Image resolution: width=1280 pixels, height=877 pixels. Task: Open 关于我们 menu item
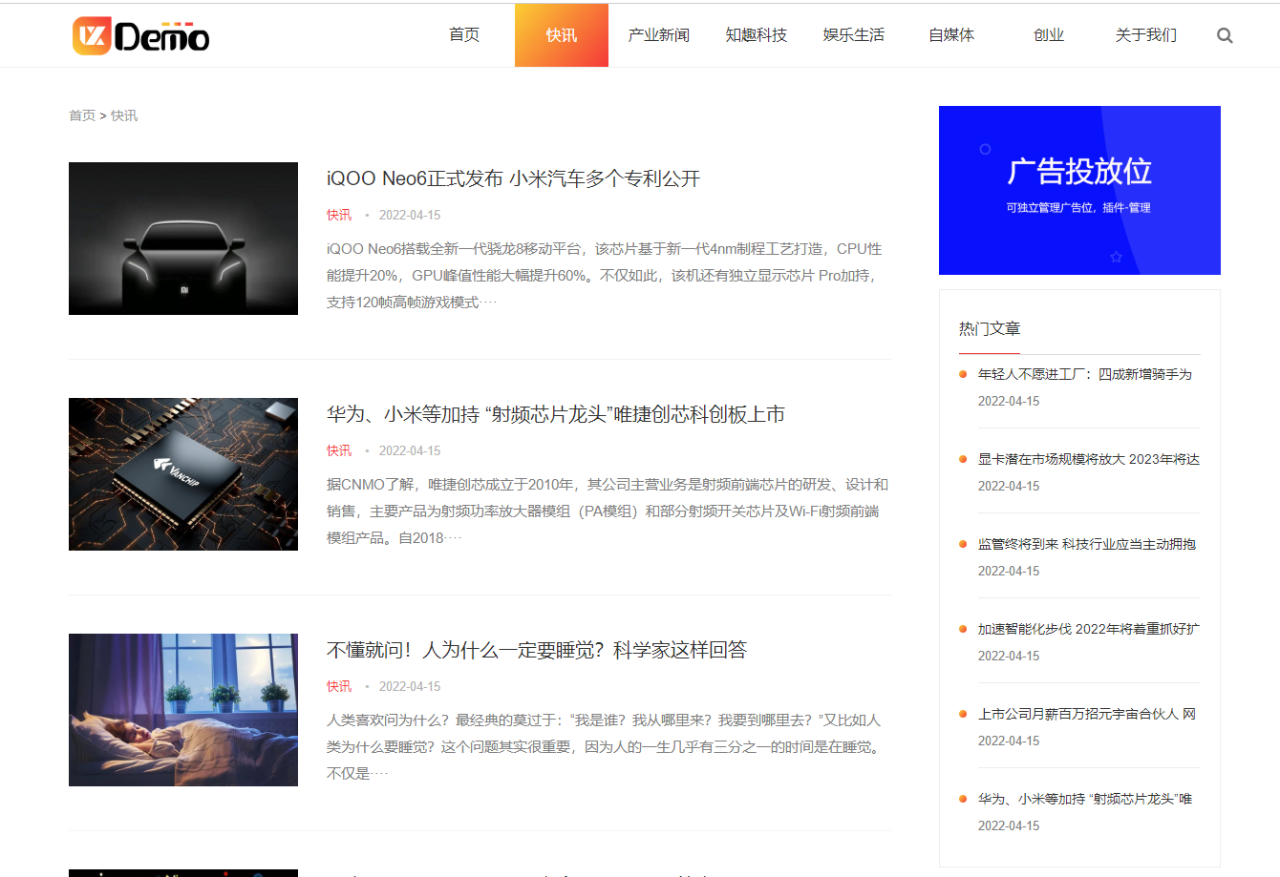(x=1146, y=35)
